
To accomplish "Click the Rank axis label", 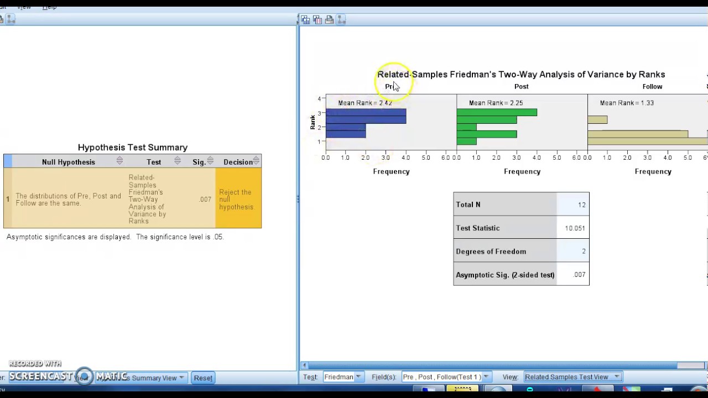I will pyautogui.click(x=313, y=122).
